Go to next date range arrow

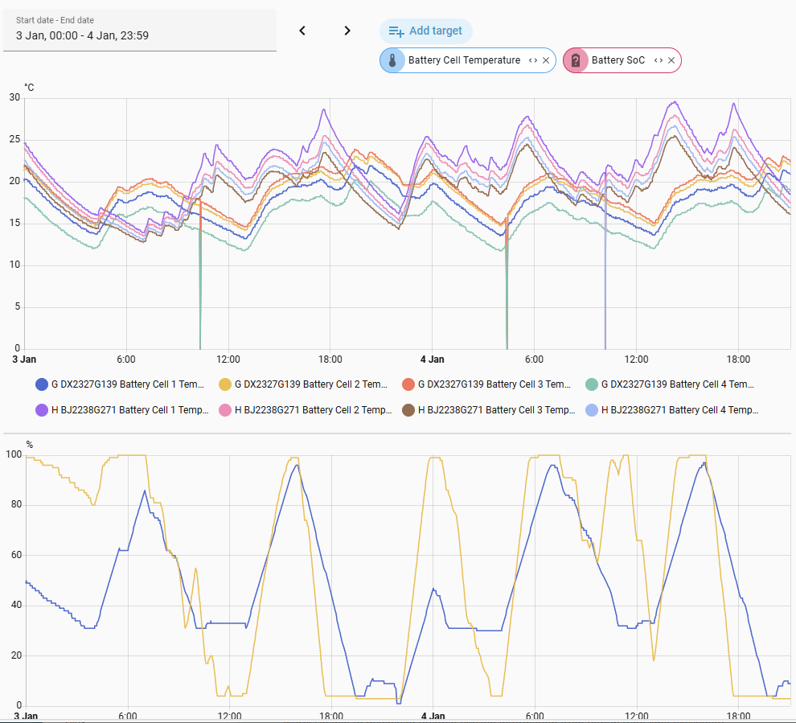(x=347, y=31)
